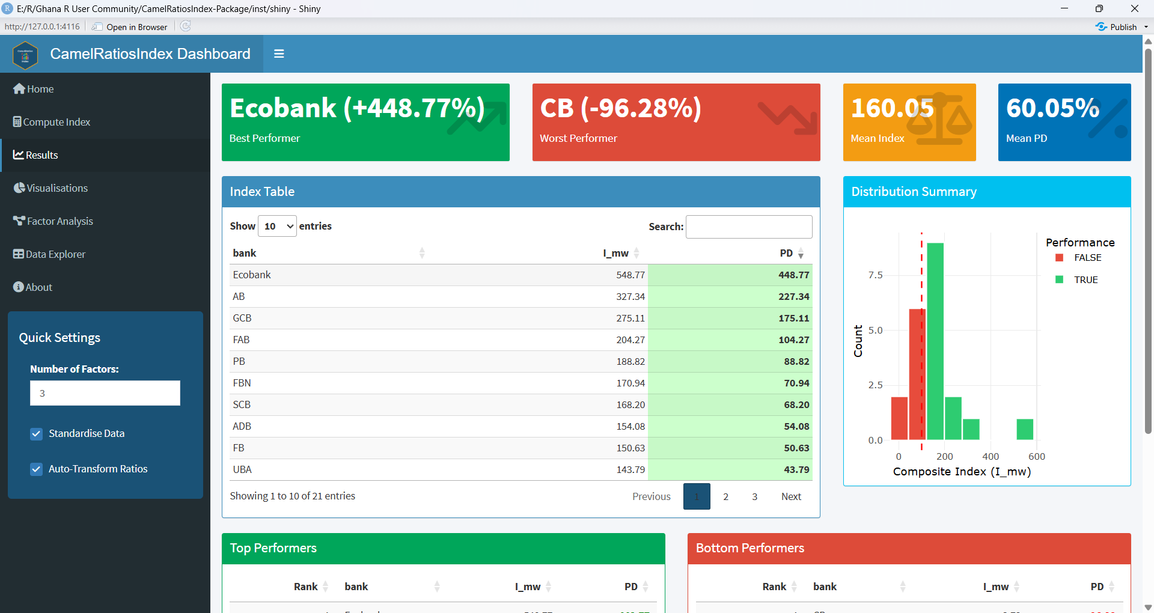Click the http://127.0.0.1:4116 address
The image size is (1154, 613).
(42, 26)
